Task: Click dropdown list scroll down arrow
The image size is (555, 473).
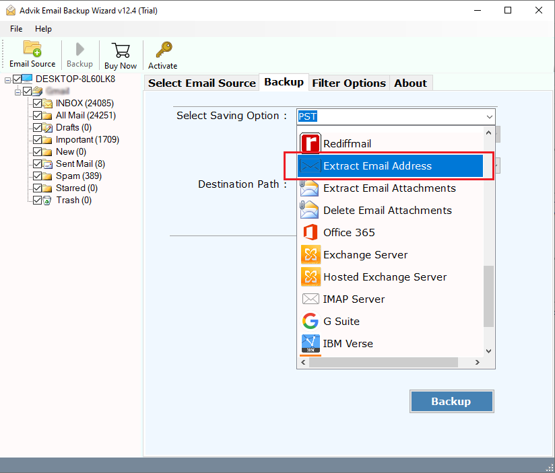Action: (x=489, y=351)
